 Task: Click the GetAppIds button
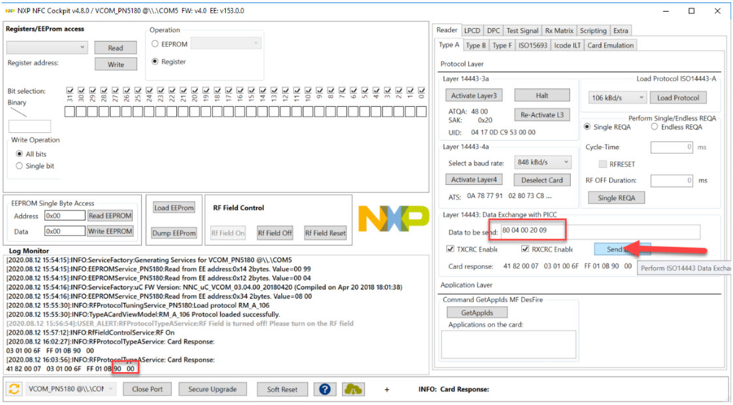[x=477, y=313]
